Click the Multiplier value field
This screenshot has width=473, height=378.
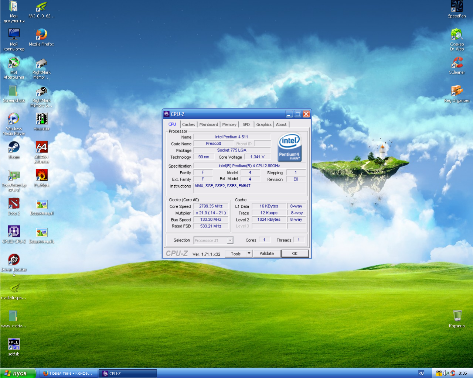(x=211, y=213)
